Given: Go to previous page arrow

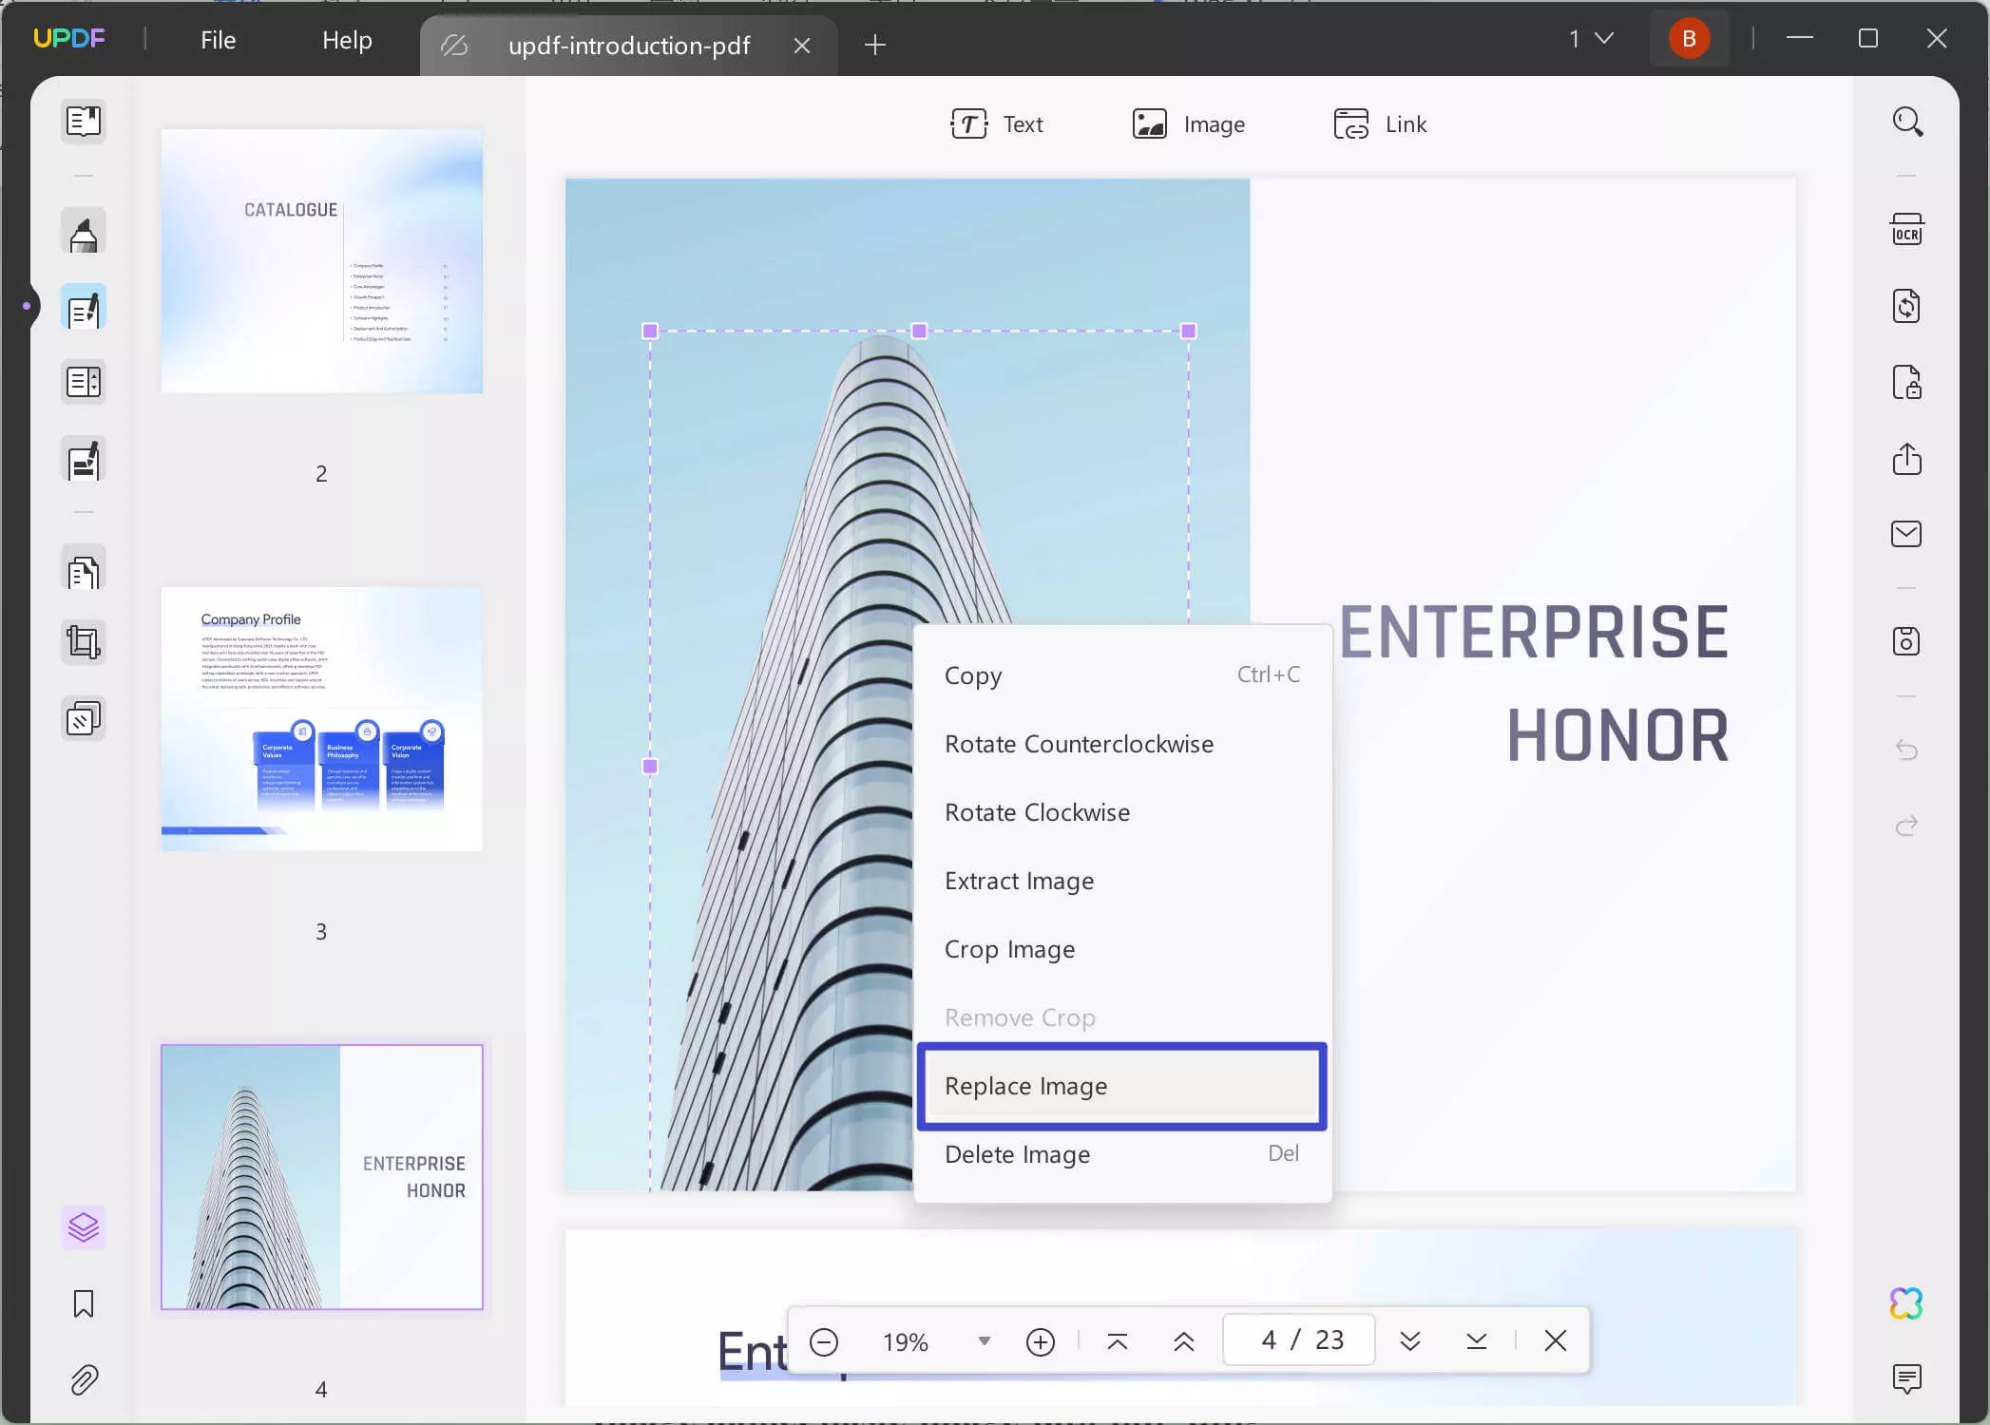Looking at the screenshot, I should [x=1184, y=1341].
